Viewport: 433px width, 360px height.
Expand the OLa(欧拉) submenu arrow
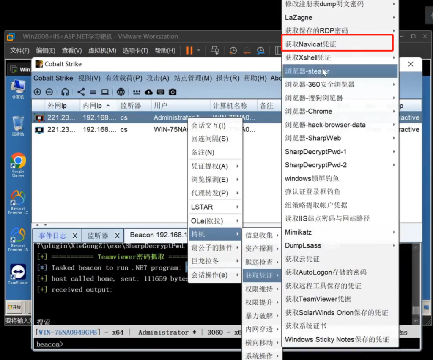tap(237, 221)
